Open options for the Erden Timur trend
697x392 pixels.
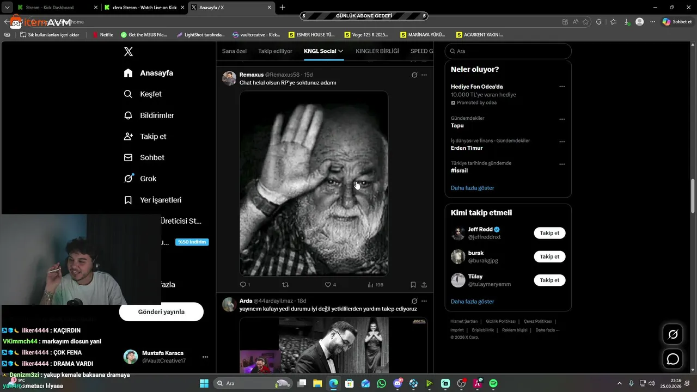click(562, 142)
